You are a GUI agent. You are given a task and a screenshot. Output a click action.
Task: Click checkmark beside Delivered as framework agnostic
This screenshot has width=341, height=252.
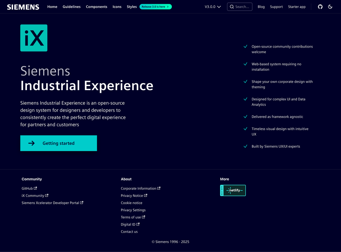click(245, 117)
